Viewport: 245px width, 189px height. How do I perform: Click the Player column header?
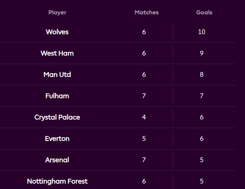57,12
